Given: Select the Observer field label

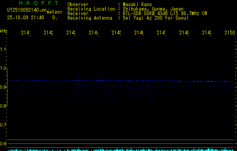Looking at the screenshot, I should point(78,4).
